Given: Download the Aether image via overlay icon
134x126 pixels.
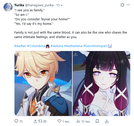Looking at the screenshot, I should pyautogui.click(x=17, y=54).
